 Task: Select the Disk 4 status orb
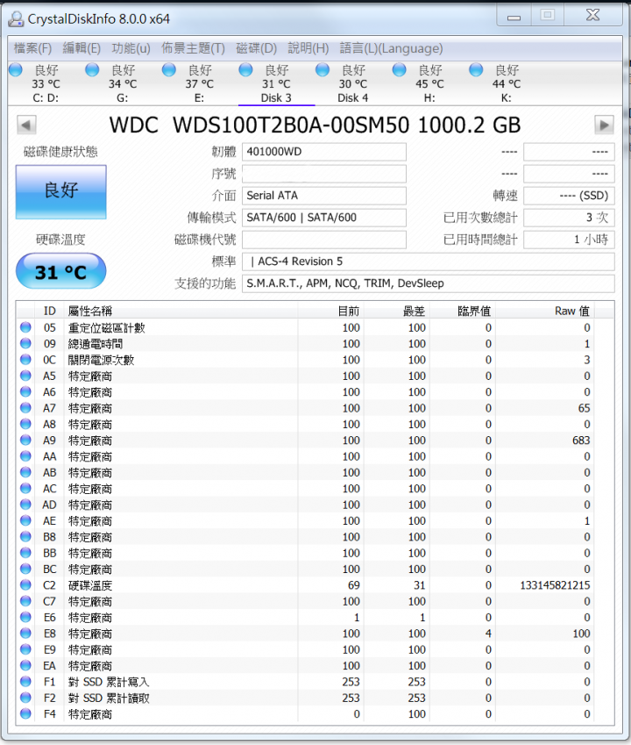click(323, 70)
